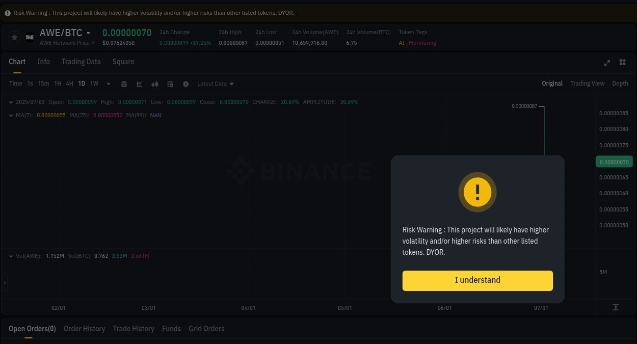The height and width of the screenshot is (344, 637).
Task: Open the AWE/BTC pair selector dropdown
Action: click(88, 32)
